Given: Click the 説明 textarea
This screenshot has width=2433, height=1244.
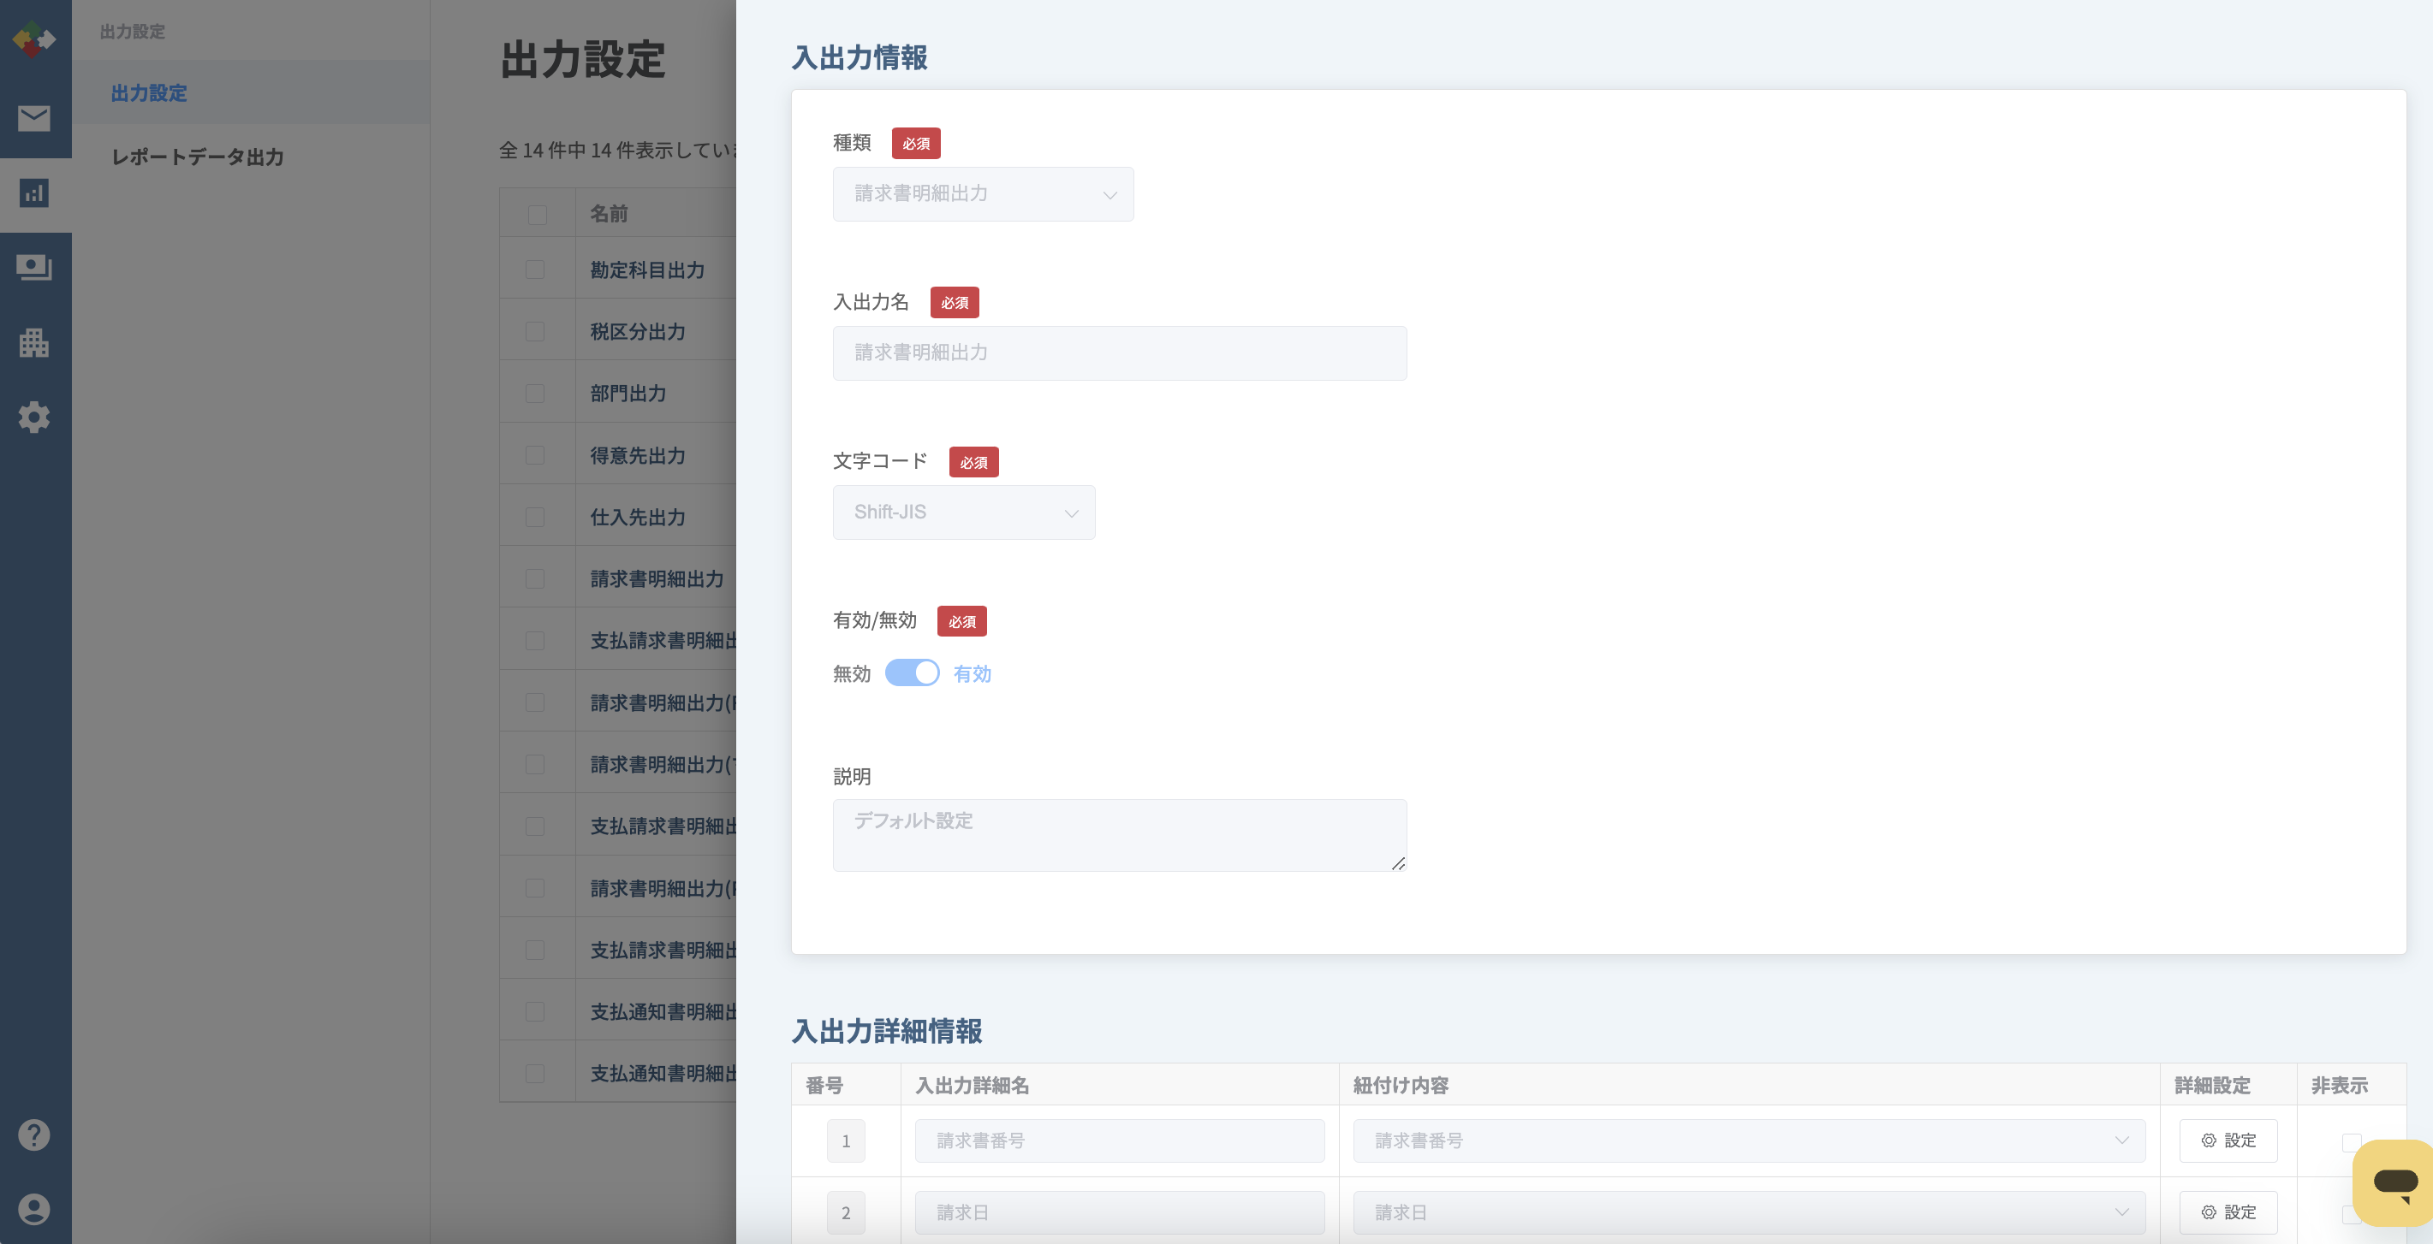Looking at the screenshot, I should click(x=1119, y=835).
